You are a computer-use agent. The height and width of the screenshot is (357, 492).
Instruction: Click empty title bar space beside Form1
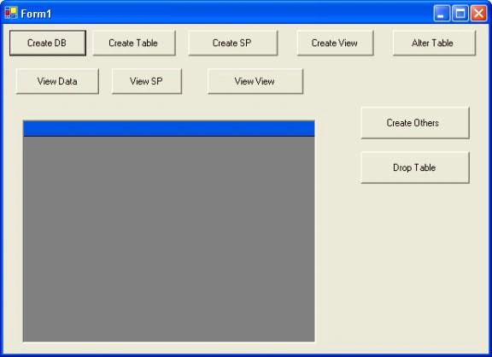click(242, 14)
